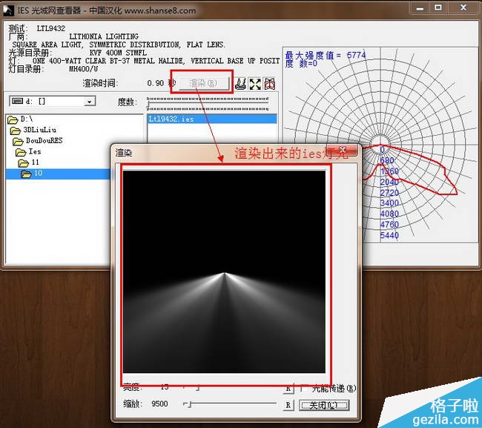The image size is (482, 428).
Task: Select the Ltl9432.ies file
Action: (171, 119)
